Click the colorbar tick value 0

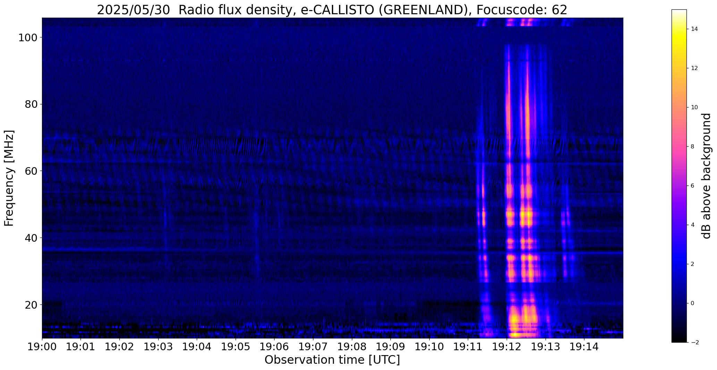(x=692, y=303)
